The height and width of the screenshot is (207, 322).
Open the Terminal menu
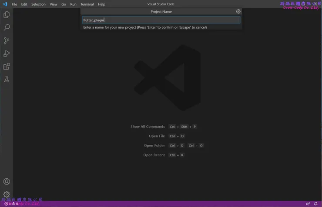pyautogui.click(x=87, y=4)
